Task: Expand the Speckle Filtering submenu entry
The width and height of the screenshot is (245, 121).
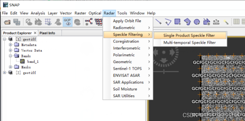Action: (x=128, y=34)
